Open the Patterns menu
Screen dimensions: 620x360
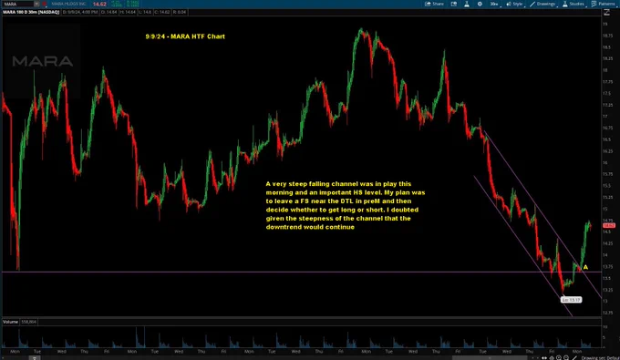point(604,4)
